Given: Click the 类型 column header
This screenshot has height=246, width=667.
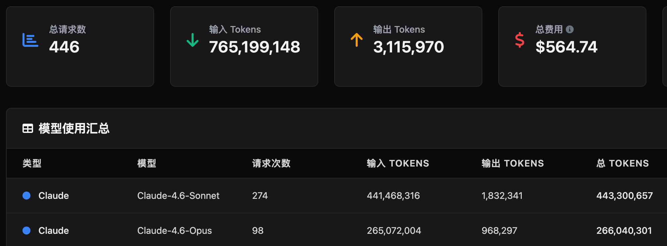Looking at the screenshot, I should (32, 163).
